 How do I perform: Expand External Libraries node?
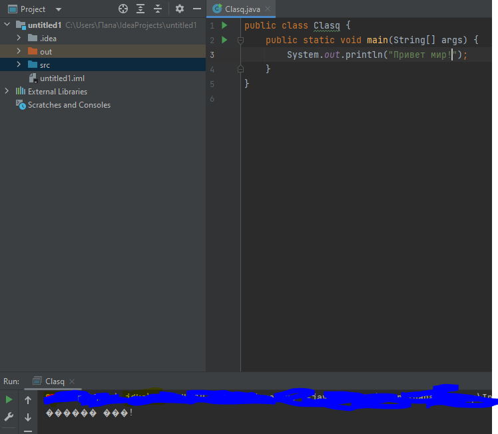coord(7,91)
